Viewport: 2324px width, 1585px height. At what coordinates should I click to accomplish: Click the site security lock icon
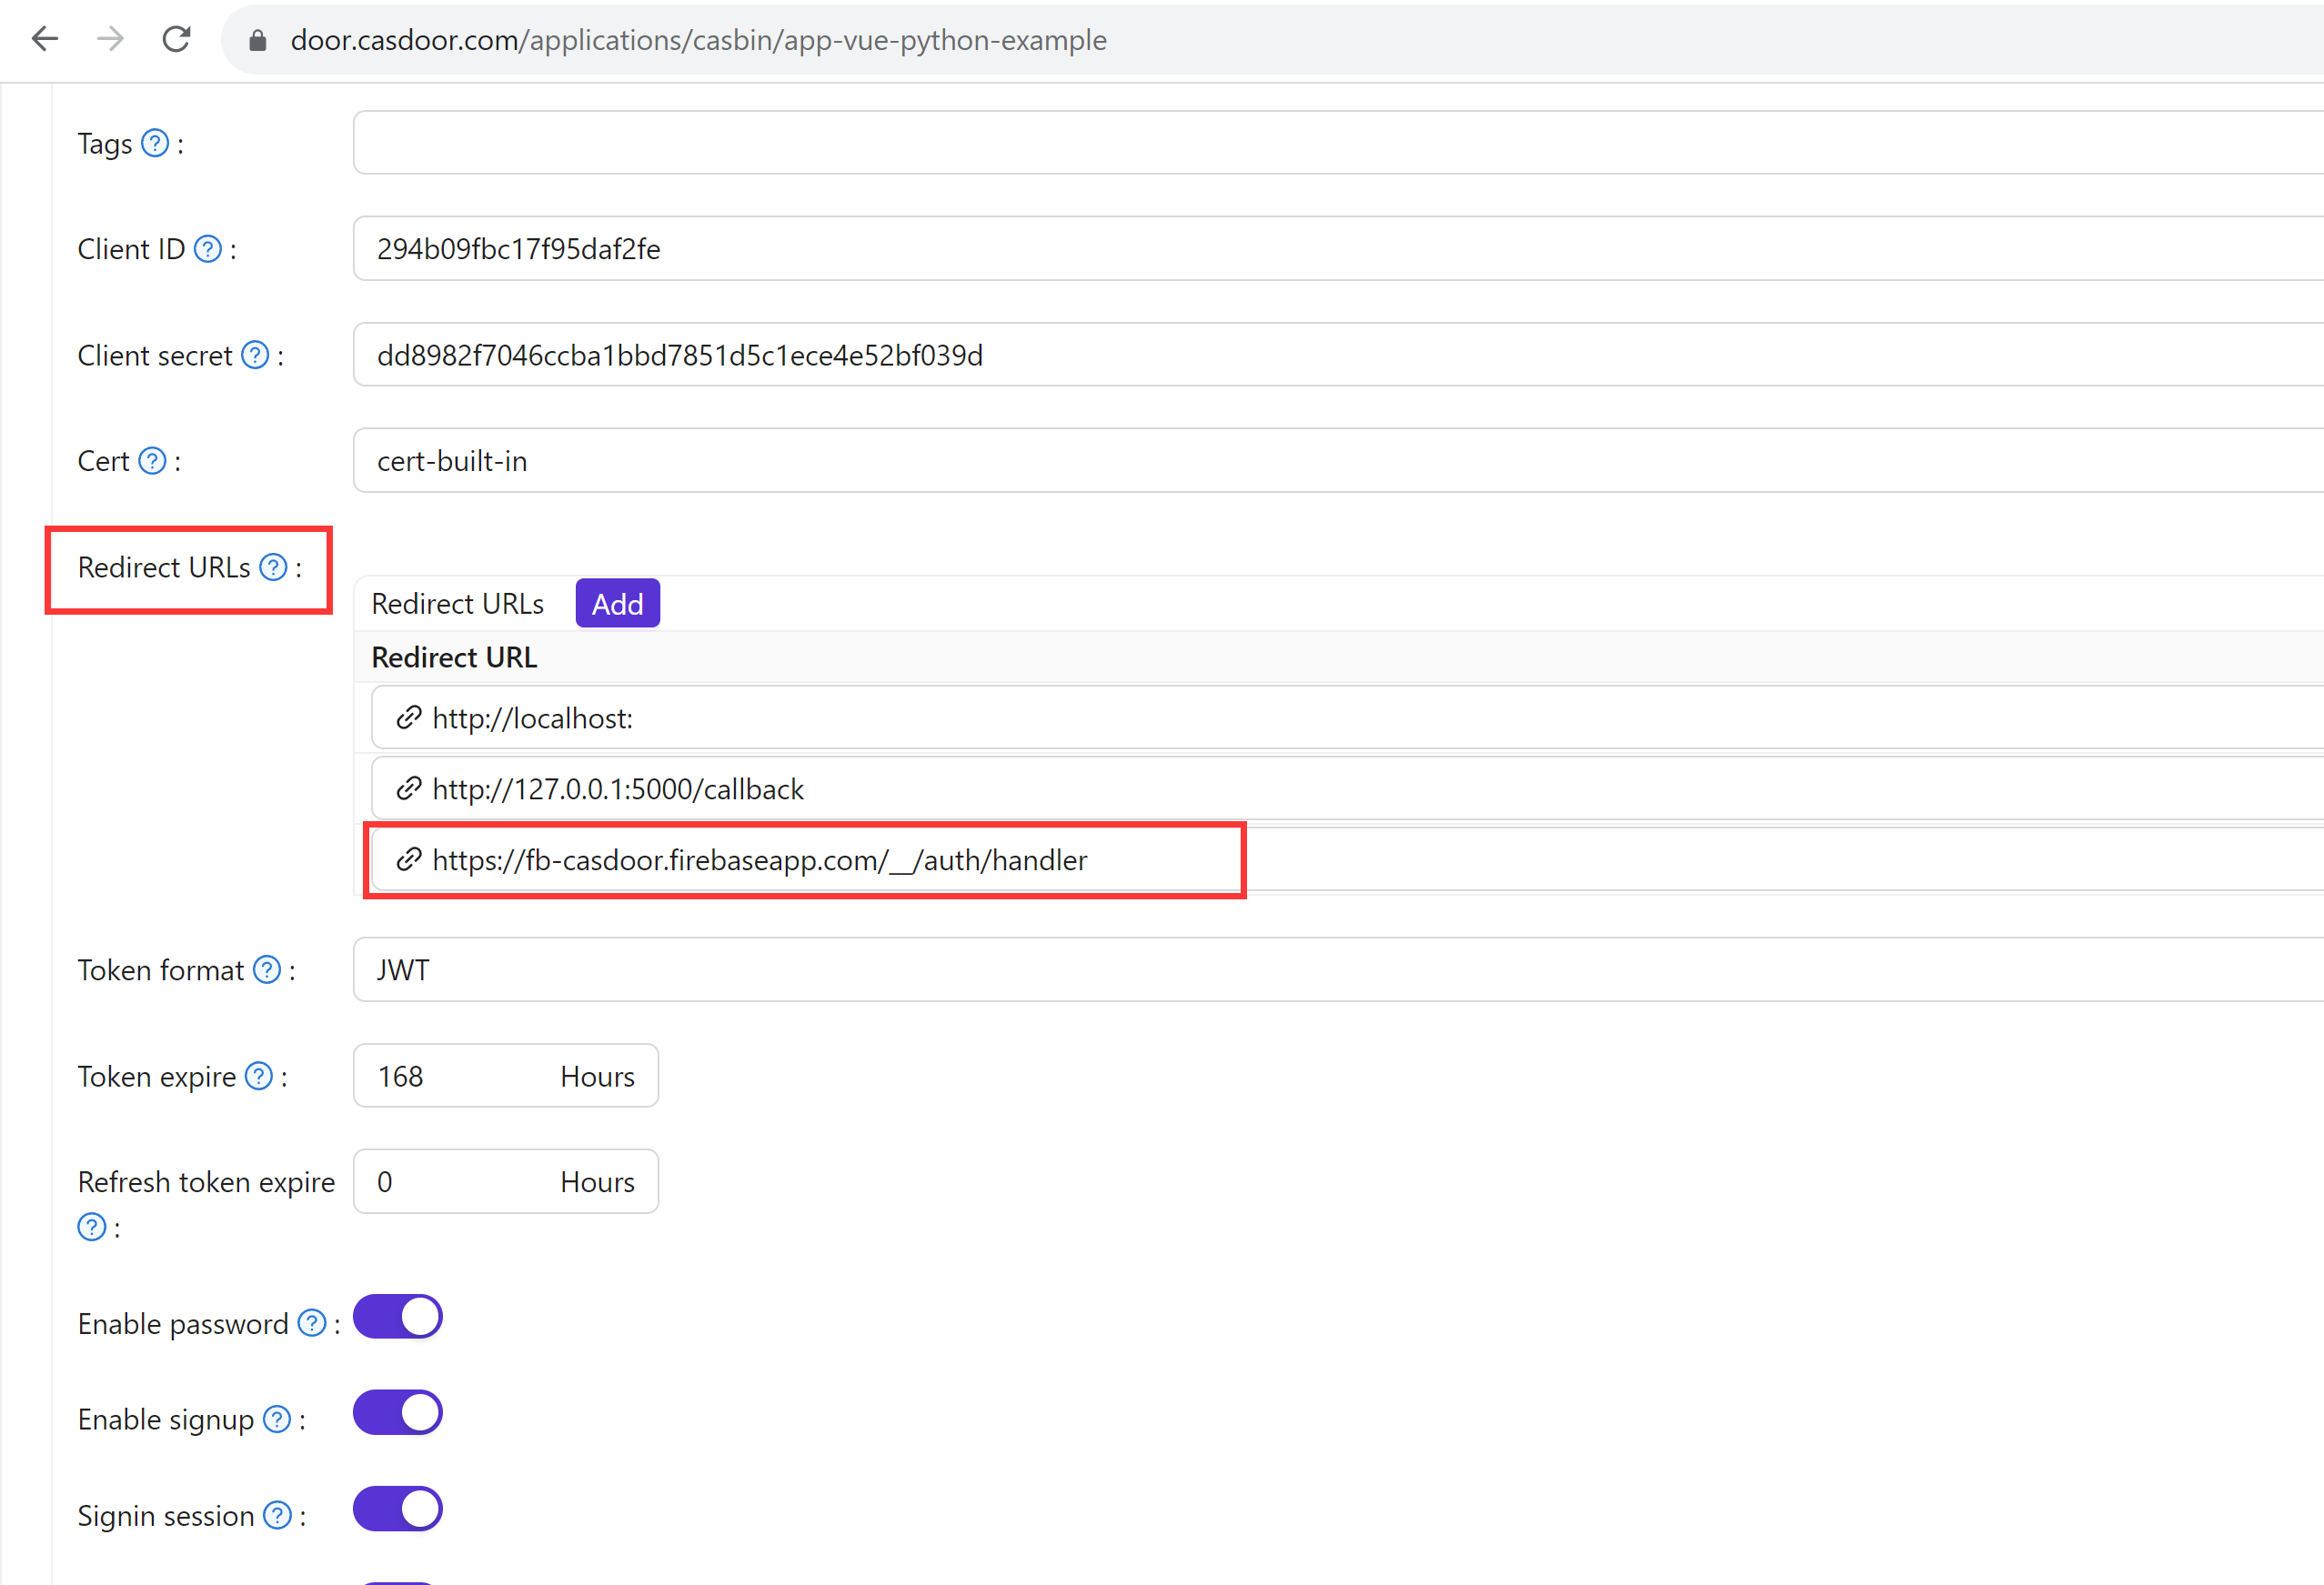tap(257, 40)
